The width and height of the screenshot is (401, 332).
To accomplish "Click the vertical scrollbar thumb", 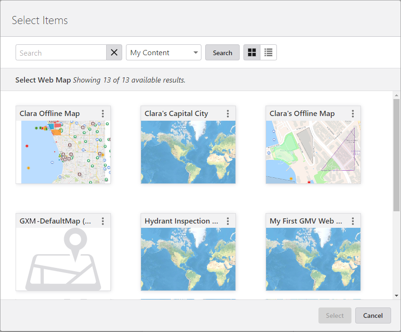I will (396, 155).
